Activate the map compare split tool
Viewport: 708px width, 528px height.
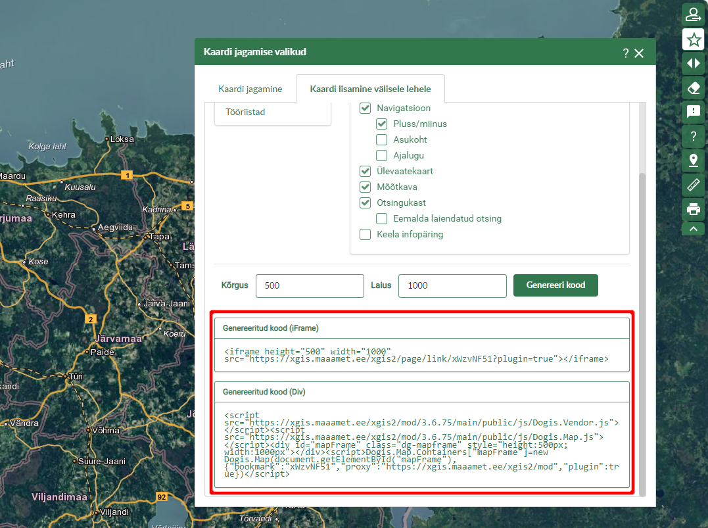pos(693,63)
